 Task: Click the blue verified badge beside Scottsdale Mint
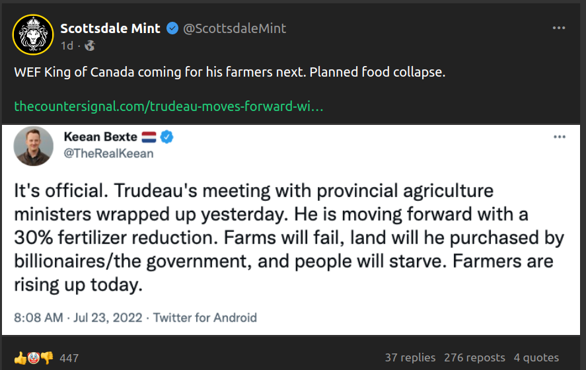pos(172,28)
